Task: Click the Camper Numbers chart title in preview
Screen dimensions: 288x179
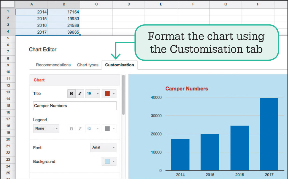Action: (187, 89)
